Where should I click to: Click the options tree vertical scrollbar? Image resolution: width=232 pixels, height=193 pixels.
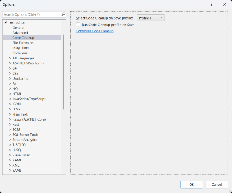point(64,72)
